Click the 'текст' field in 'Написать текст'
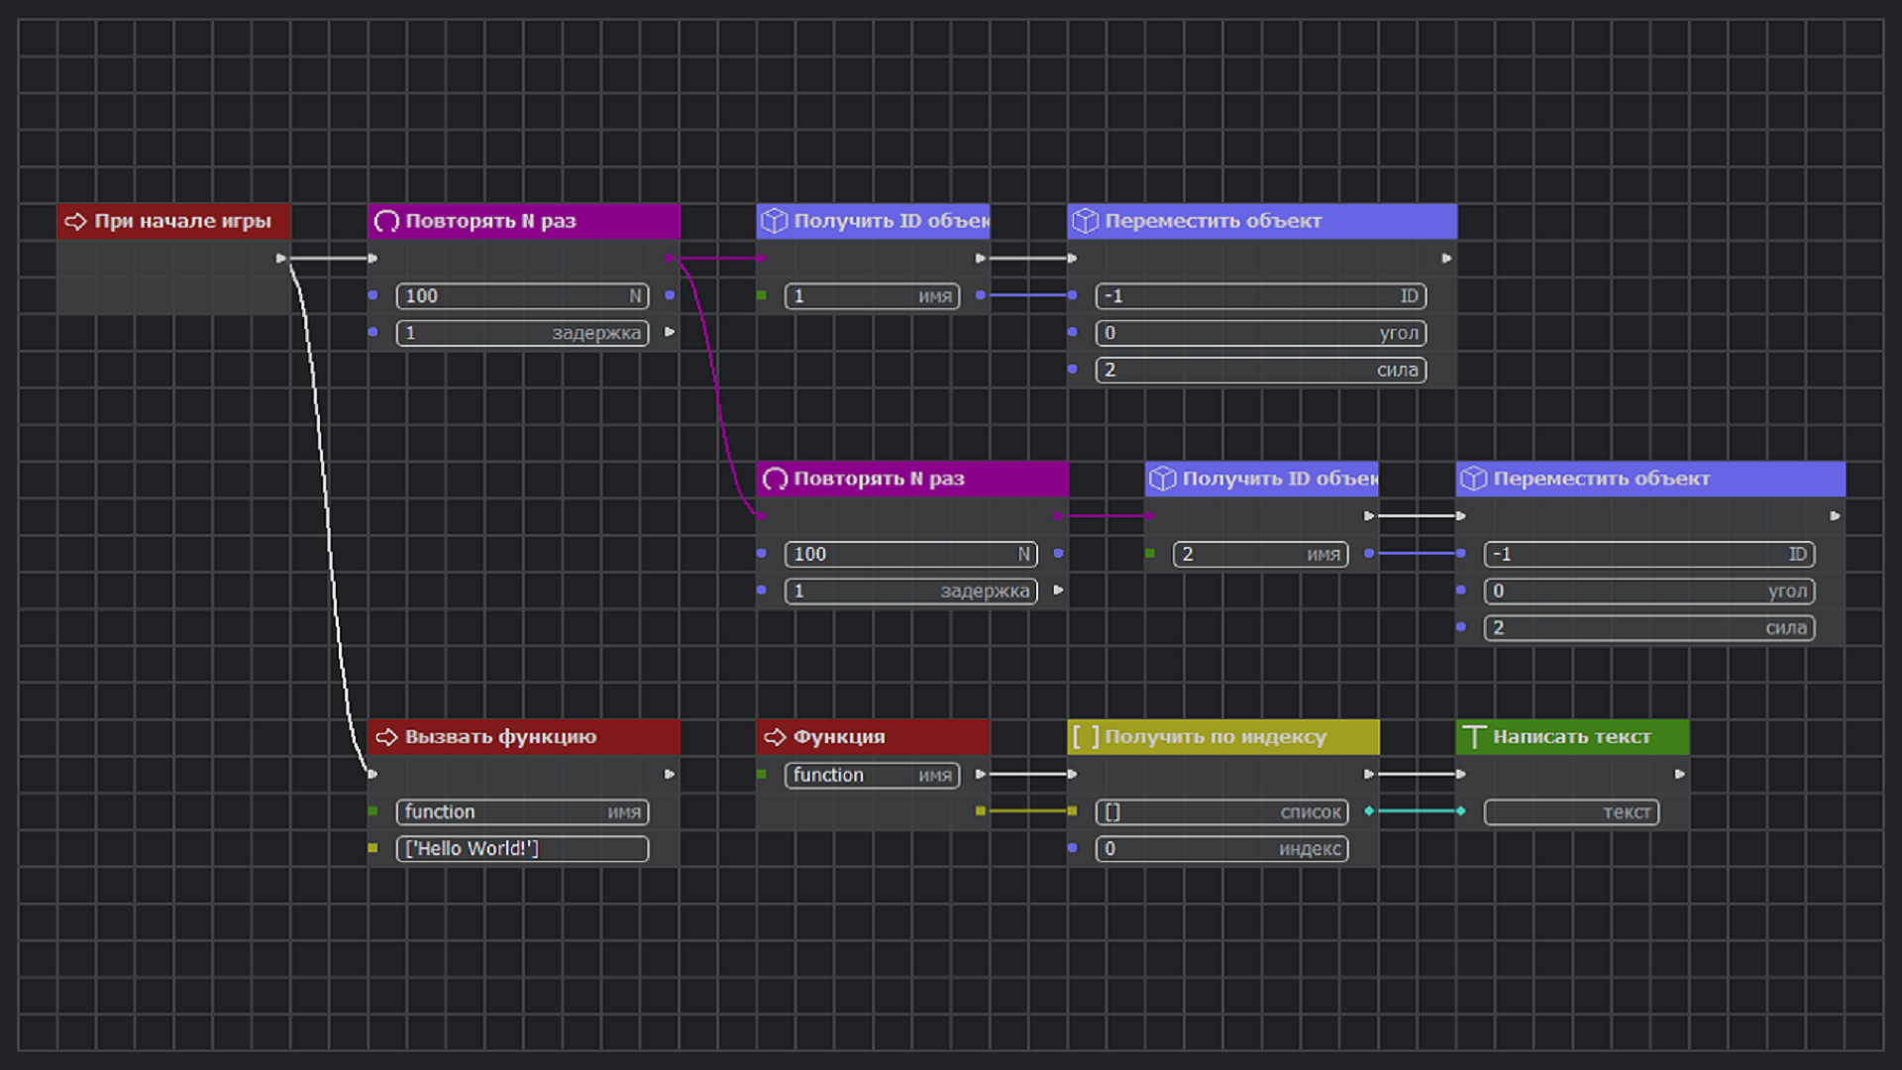The width and height of the screenshot is (1902, 1070). [1572, 812]
